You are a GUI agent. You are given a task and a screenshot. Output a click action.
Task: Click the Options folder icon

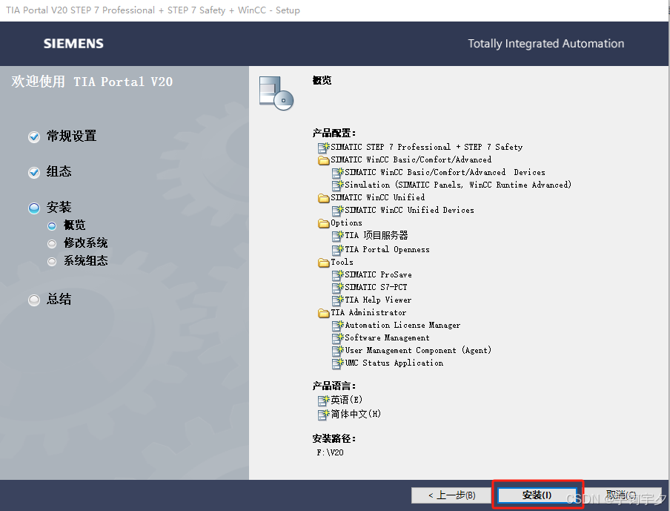pyautogui.click(x=323, y=223)
